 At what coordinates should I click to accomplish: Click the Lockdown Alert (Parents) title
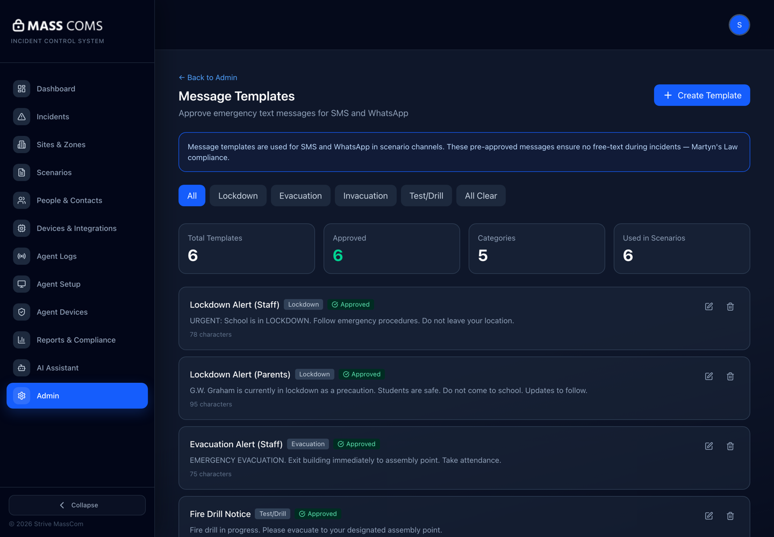[x=240, y=374]
